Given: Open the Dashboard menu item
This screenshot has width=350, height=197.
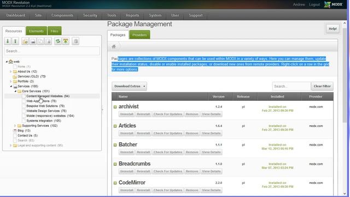Looking at the screenshot, I should coord(16,15).
